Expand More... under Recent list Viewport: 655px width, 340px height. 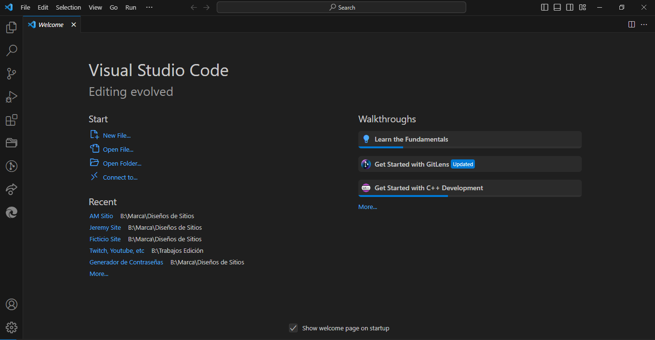[x=99, y=274]
